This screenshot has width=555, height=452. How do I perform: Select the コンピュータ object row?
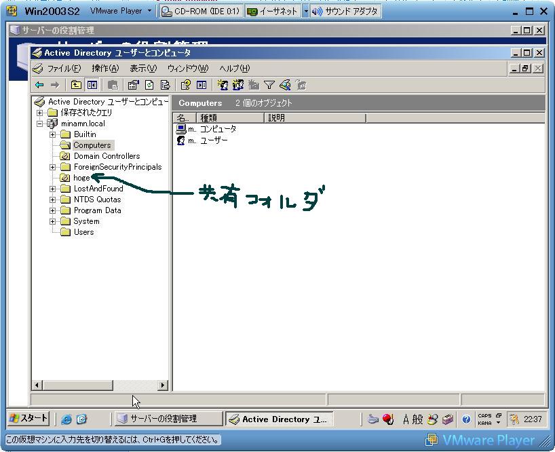206,129
